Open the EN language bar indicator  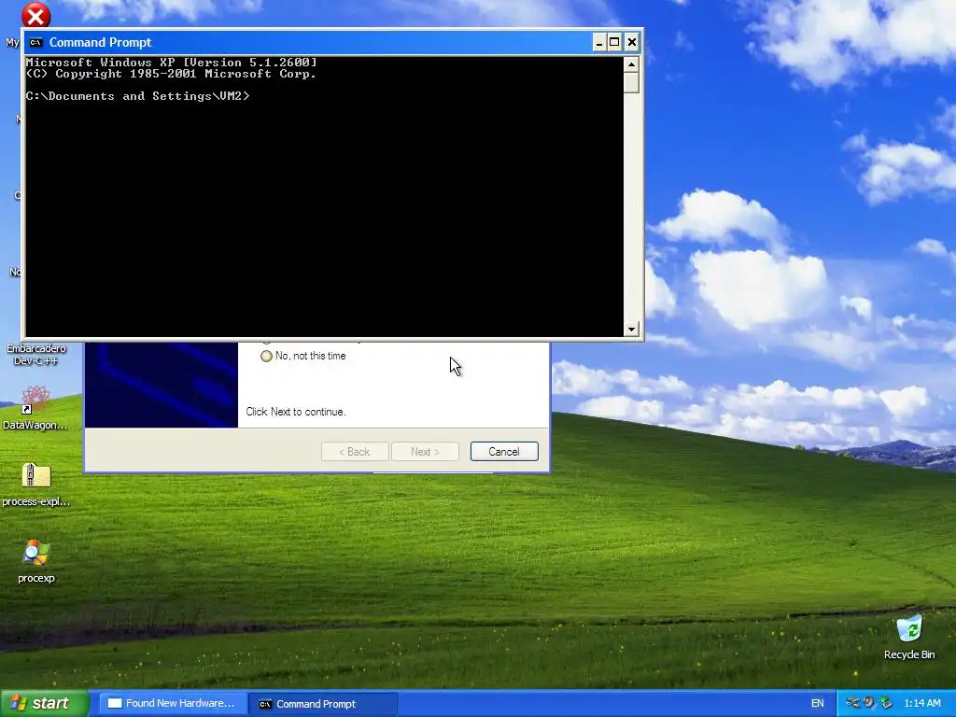pos(818,703)
